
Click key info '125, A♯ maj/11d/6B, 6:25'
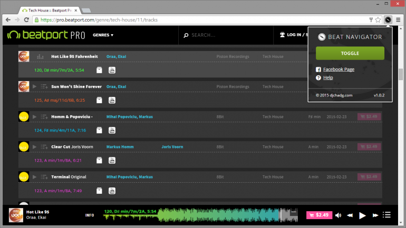click(60, 100)
